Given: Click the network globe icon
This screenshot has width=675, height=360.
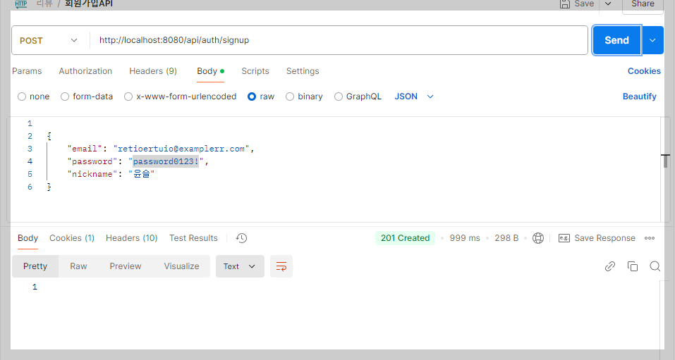Looking at the screenshot, I should pos(538,238).
